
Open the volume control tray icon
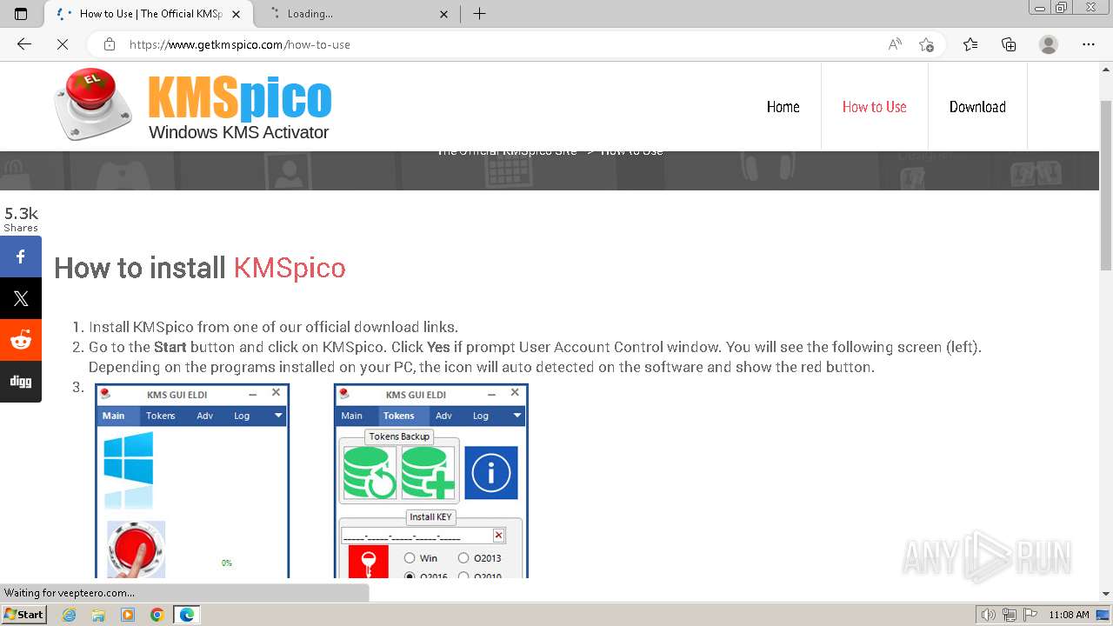point(988,615)
